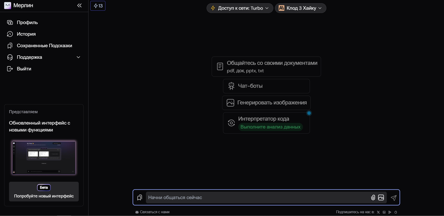This screenshot has width=444, height=216.
Task: Click the headset icon beside Поддержка
Action: click(x=10, y=57)
